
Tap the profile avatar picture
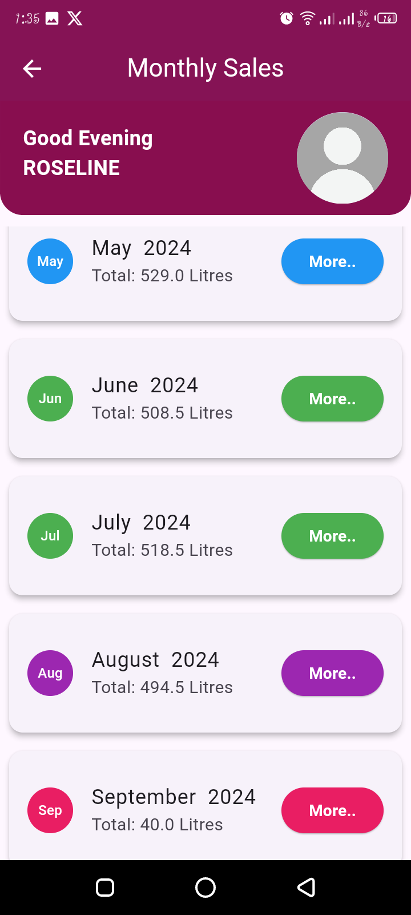[x=342, y=158]
